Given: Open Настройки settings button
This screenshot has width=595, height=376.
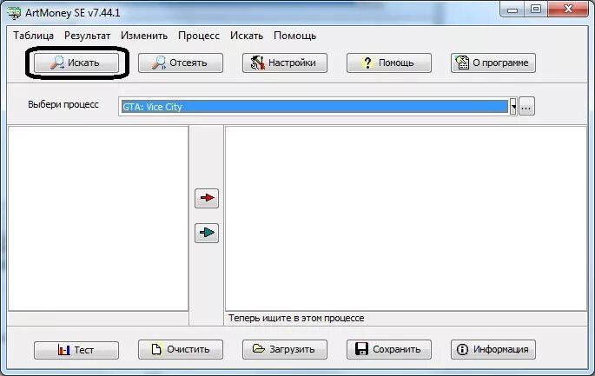Looking at the screenshot, I should (285, 63).
